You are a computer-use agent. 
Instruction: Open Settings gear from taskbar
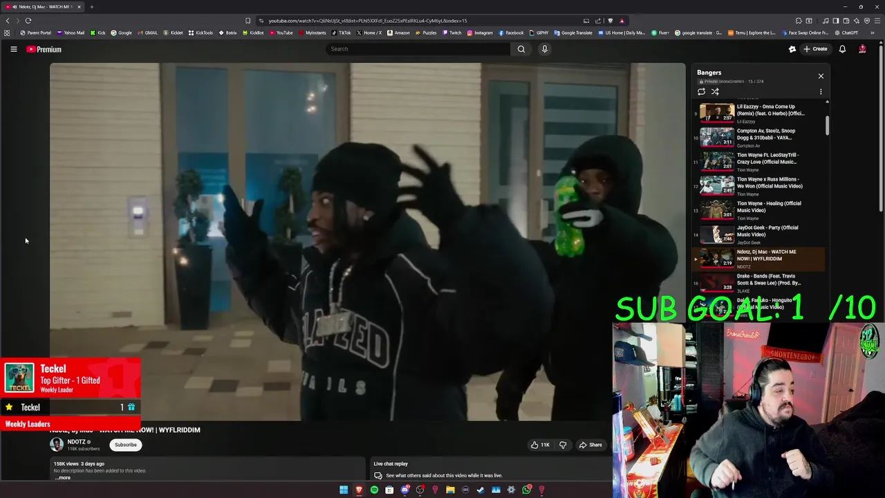(x=511, y=490)
